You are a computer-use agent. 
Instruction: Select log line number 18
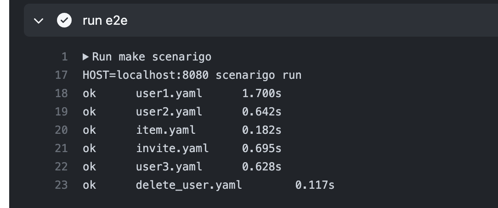pyautogui.click(x=61, y=93)
